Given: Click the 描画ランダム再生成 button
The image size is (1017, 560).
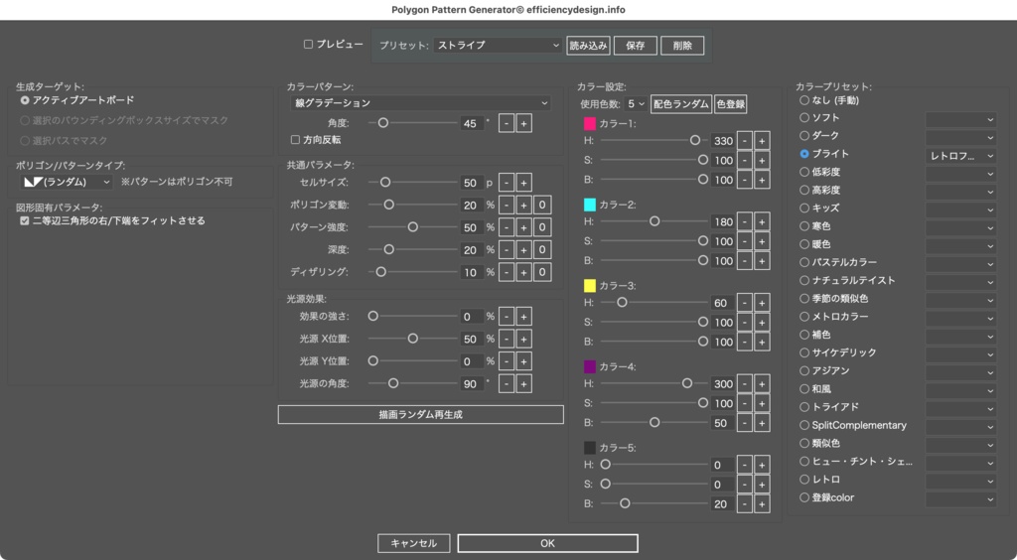Looking at the screenshot, I should [x=420, y=415].
